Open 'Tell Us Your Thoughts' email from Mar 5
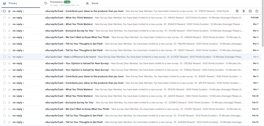Screen dimensions: 264x126 tap(130, 44)
